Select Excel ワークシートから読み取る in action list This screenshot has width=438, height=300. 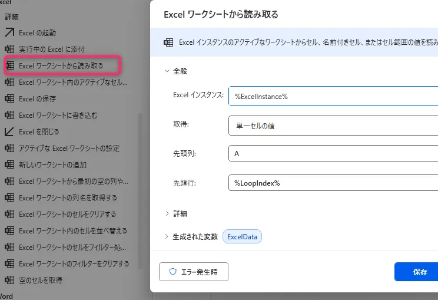(x=61, y=65)
